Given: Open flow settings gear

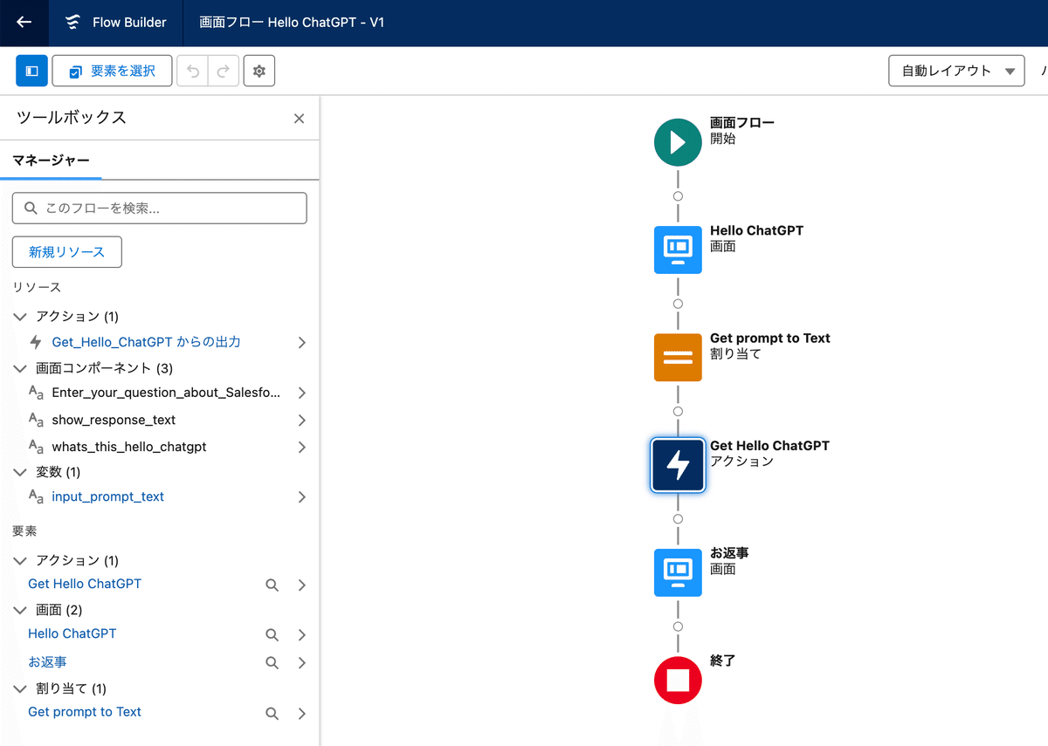Looking at the screenshot, I should [x=259, y=71].
